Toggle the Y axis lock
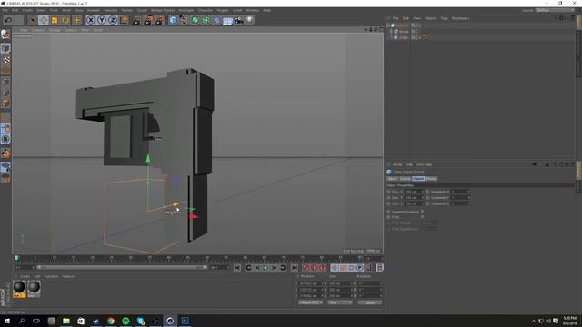The image size is (582, 327). [x=102, y=20]
